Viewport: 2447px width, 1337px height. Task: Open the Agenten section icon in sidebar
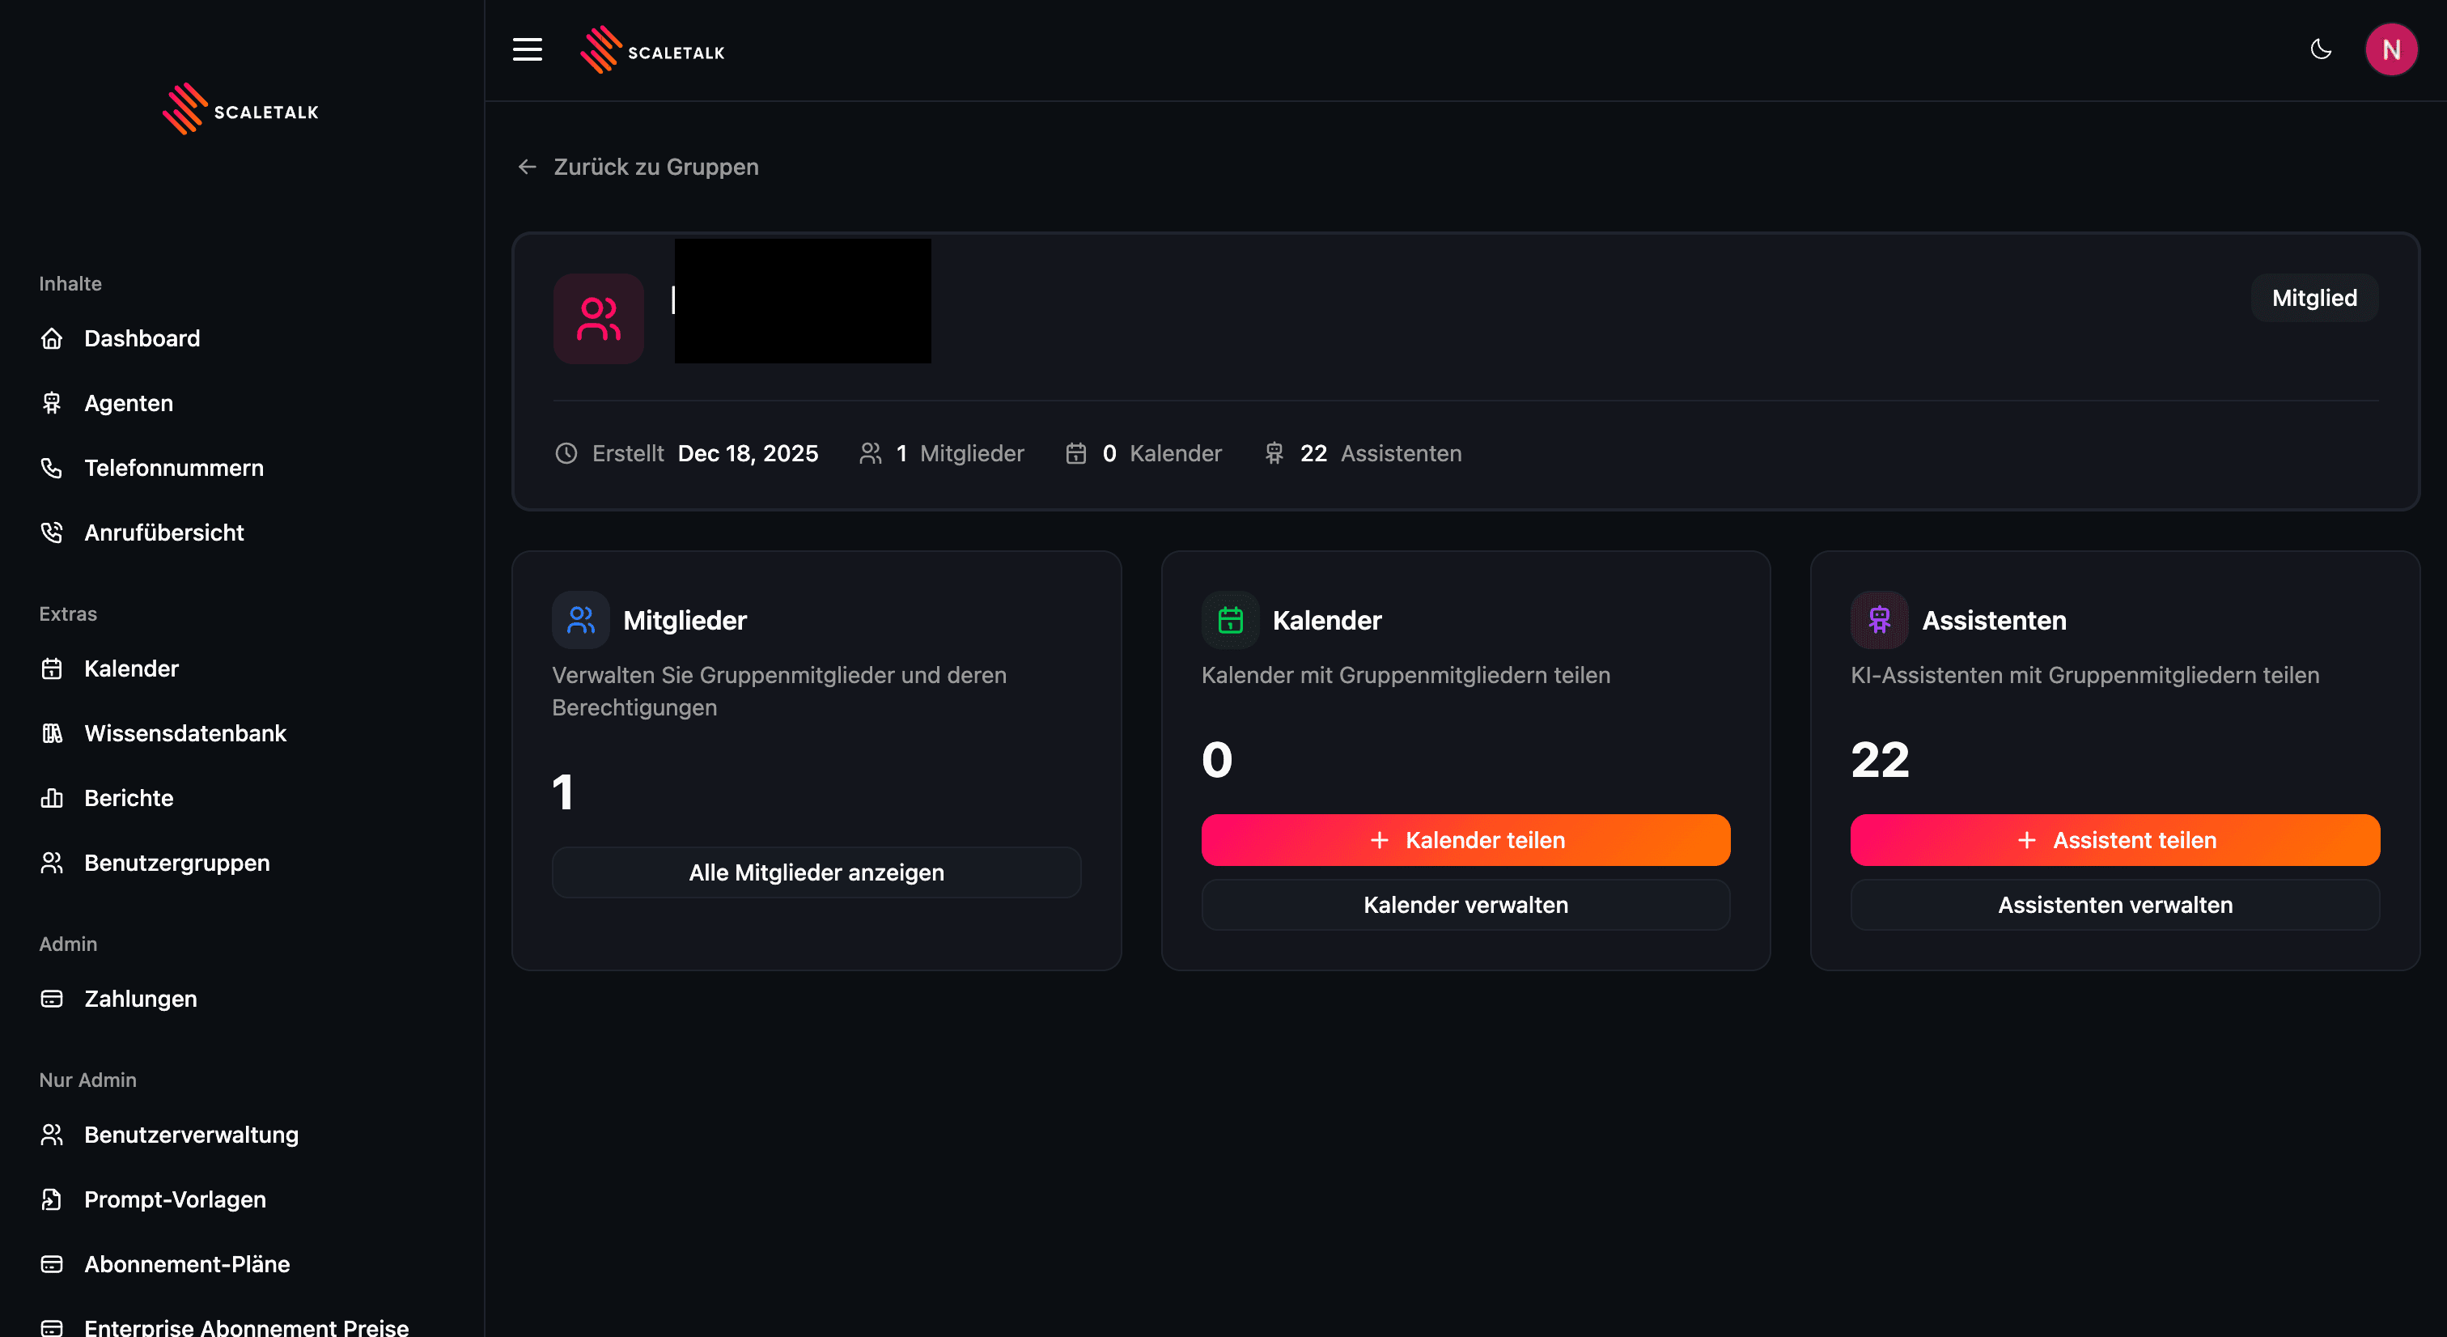(x=53, y=402)
